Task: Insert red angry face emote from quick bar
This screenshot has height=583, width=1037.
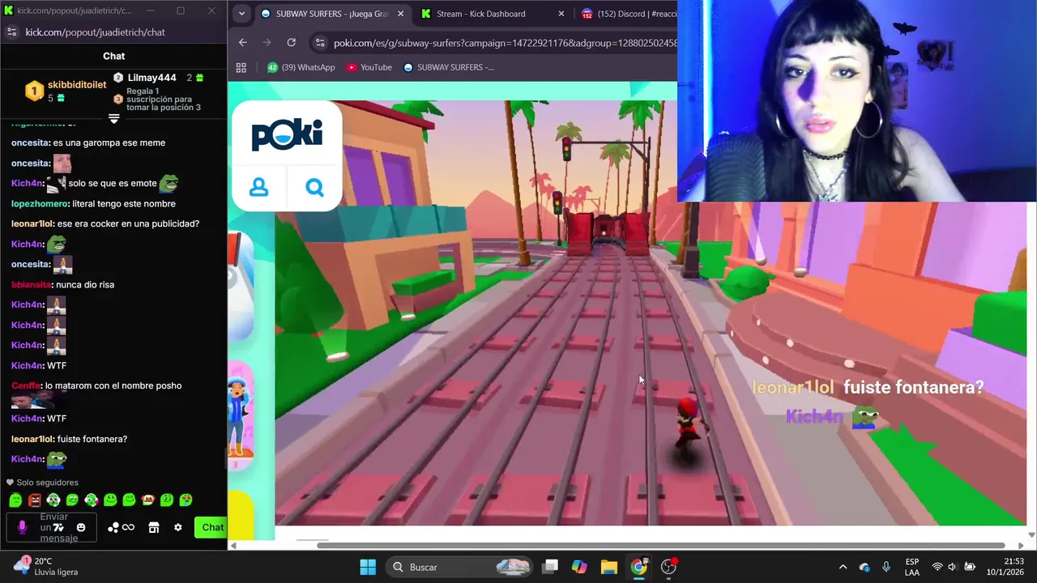Action: [35, 500]
